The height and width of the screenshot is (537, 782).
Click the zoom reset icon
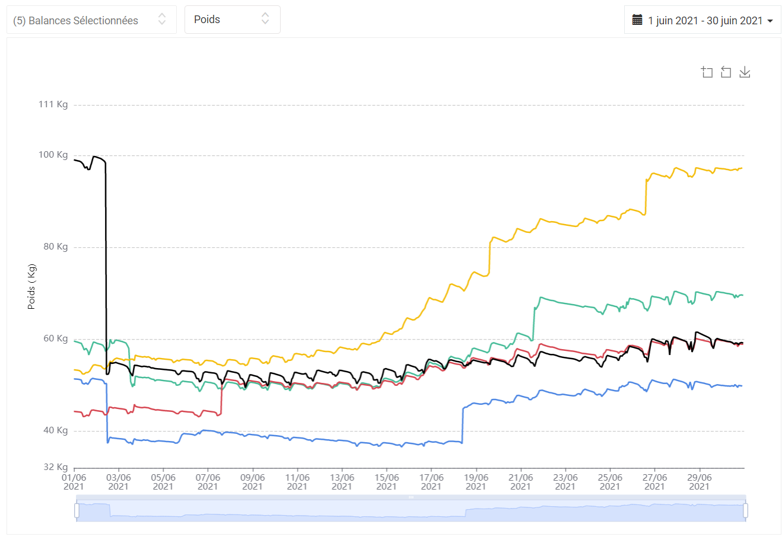726,72
